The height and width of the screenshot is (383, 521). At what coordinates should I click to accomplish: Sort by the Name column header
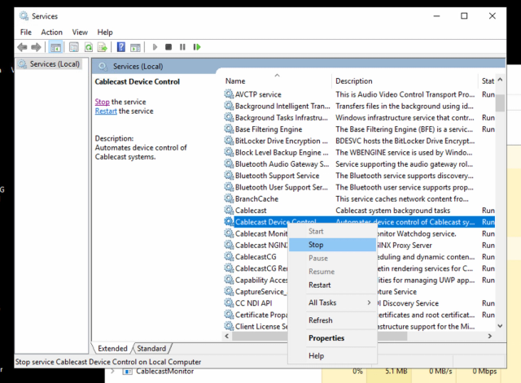pos(278,81)
